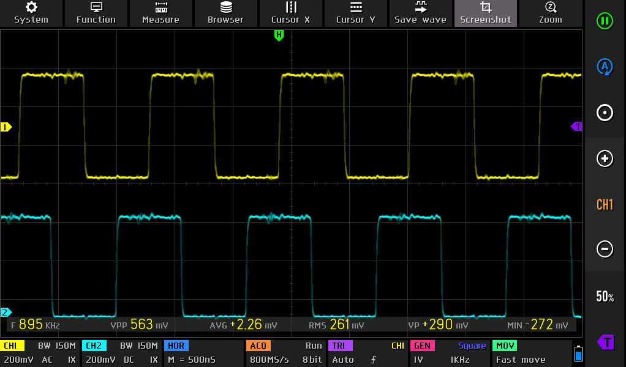Open the TRI Auto trigger settings

click(x=367, y=354)
